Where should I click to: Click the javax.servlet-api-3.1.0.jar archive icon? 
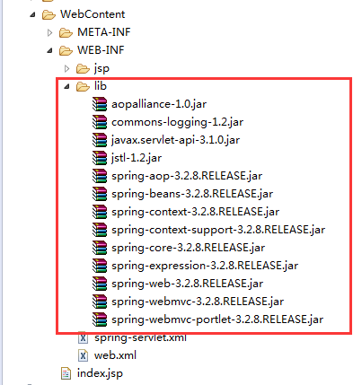pos(100,140)
